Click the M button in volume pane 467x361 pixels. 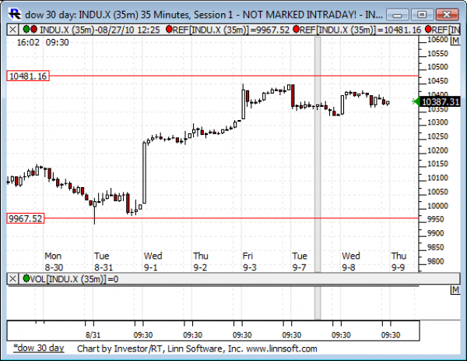tap(455, 290)
